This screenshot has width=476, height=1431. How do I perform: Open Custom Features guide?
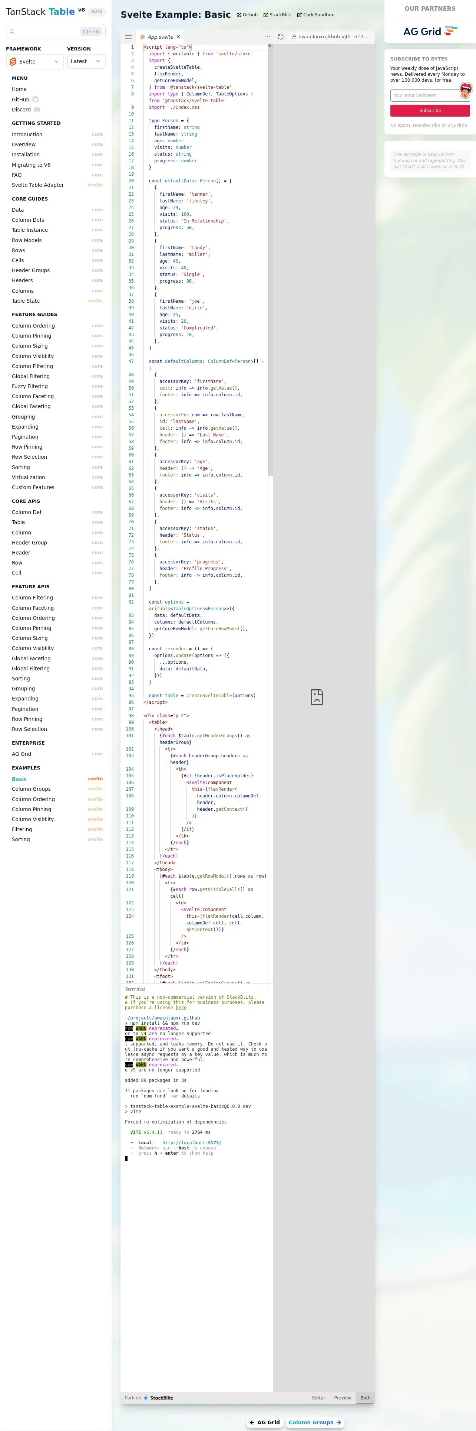coord(57,487)
